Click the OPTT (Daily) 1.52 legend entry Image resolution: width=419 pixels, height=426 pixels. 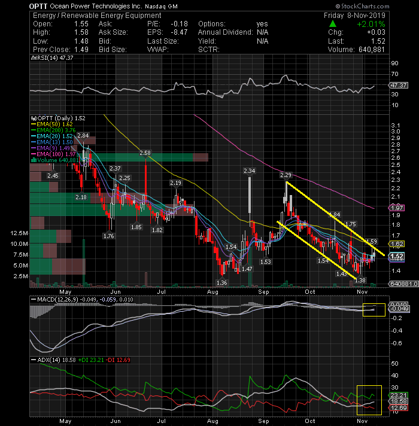[x=62, y=118]
